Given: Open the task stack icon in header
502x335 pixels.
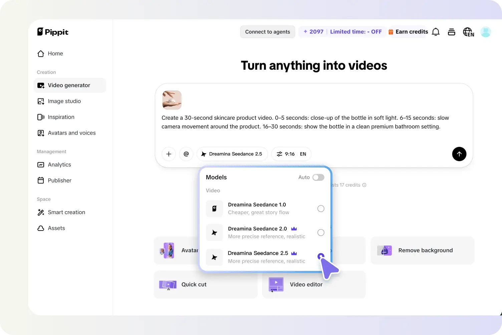Looking at the screenshot, I should 452,32.
